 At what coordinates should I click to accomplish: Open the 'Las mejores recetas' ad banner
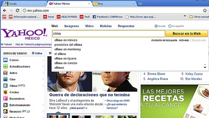[x=175, y=101]
